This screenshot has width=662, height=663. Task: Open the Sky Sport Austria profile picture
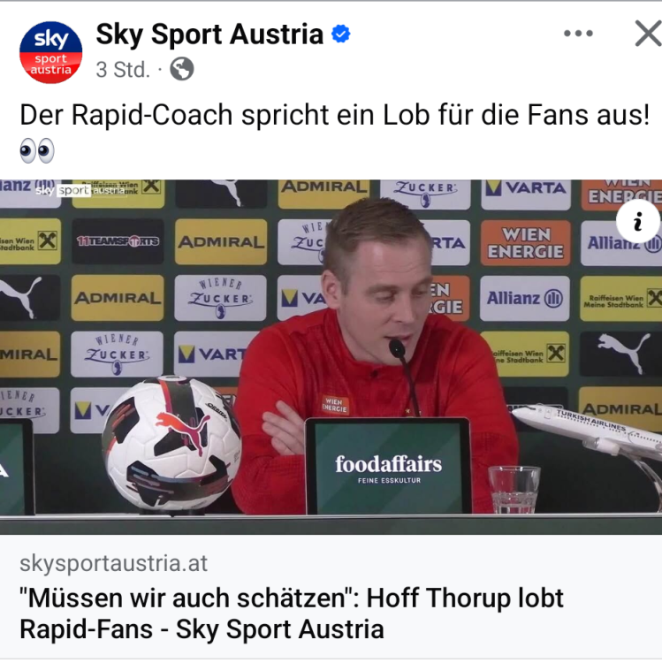click(50, 52)
